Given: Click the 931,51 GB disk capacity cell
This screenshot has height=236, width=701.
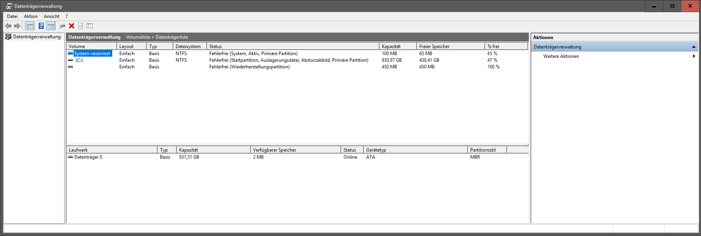Looking at the screenshot, I should [x=189, y=157].
